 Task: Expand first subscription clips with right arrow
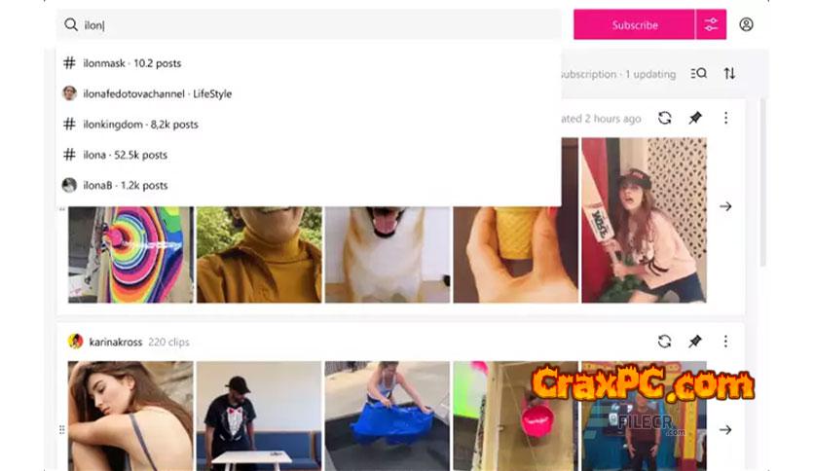tap(725, 206)
